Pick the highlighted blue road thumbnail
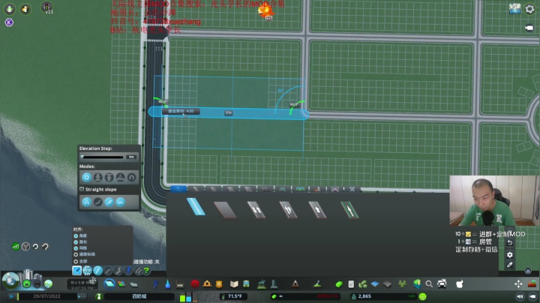This screenshot has height=303, width=540. [196, 207]
